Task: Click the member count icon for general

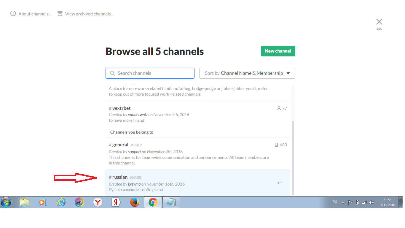Action: click(277, 145)
